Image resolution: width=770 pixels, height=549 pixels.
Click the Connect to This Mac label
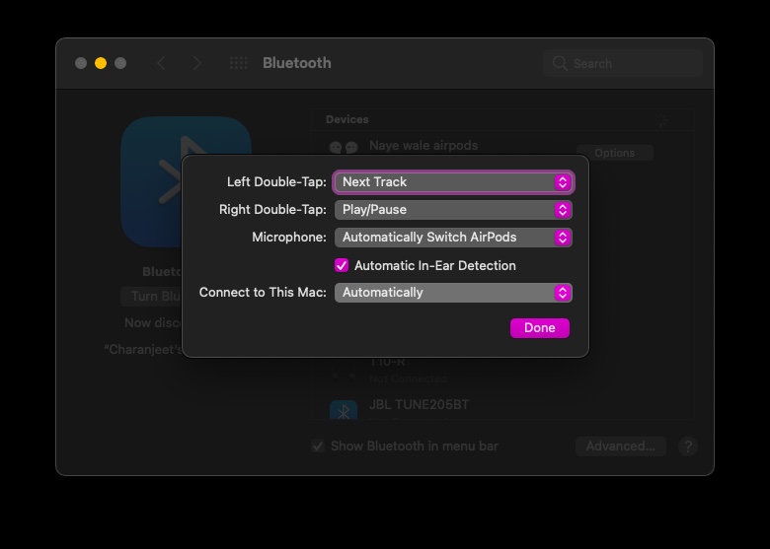click(263, 293)
